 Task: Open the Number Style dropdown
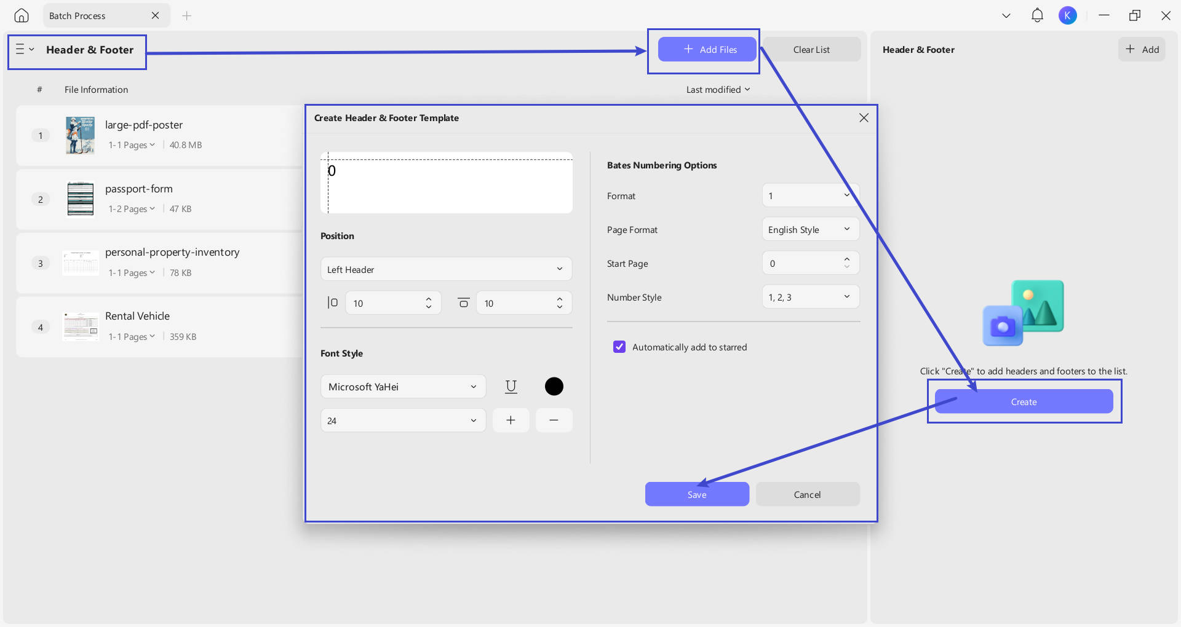[810, 297]
